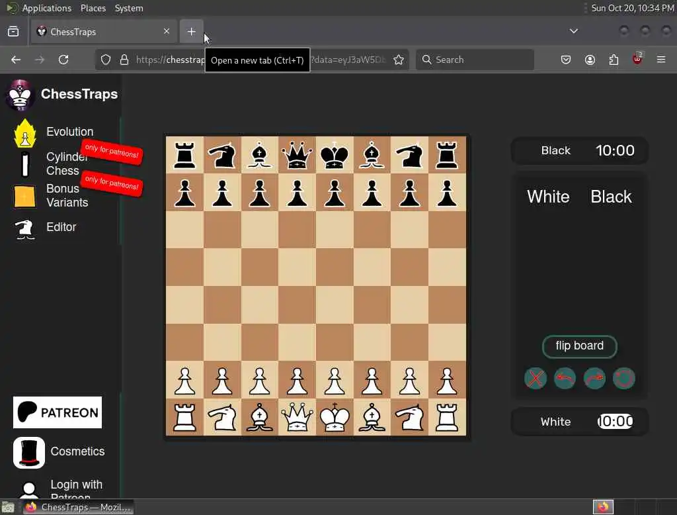677x515 pixels.
Task: Open the Cosmetics top hat icon
Action: pos(29,452)
